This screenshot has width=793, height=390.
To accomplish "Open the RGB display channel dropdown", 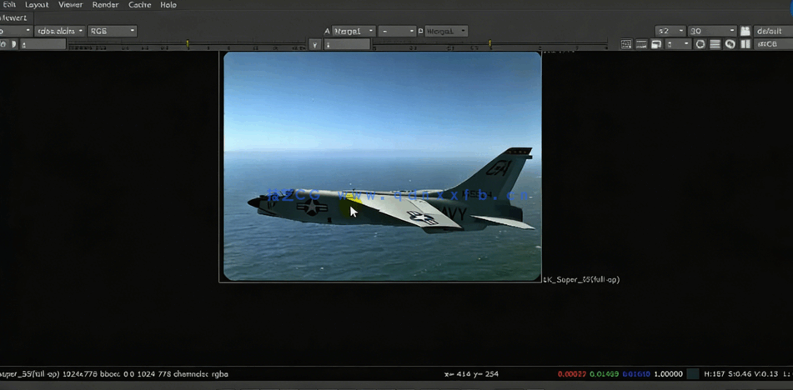I will 112,31.
